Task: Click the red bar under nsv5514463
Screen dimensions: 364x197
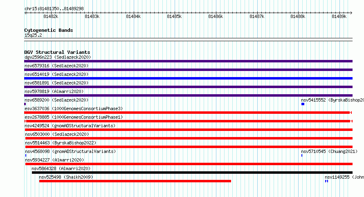Action: pyautogui.click(x=189, y=147)
